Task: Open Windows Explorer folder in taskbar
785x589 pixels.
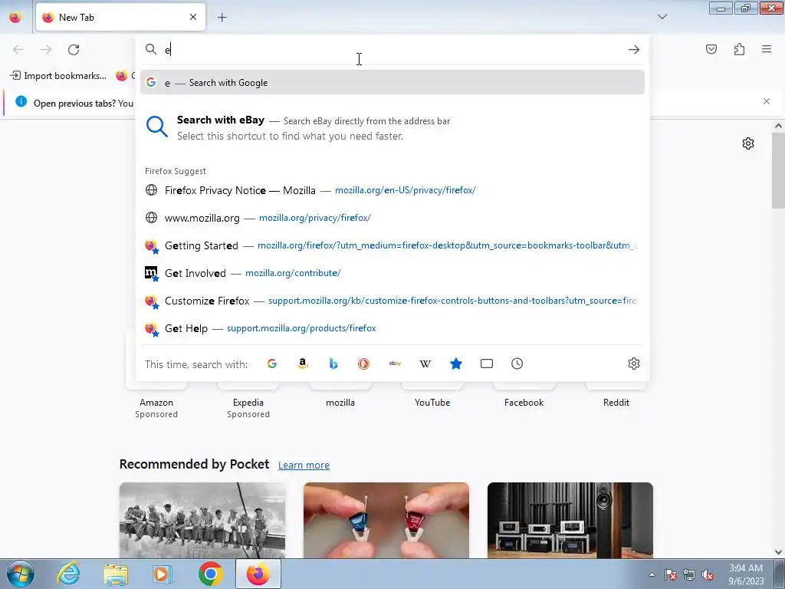Action: coord(116,574)
